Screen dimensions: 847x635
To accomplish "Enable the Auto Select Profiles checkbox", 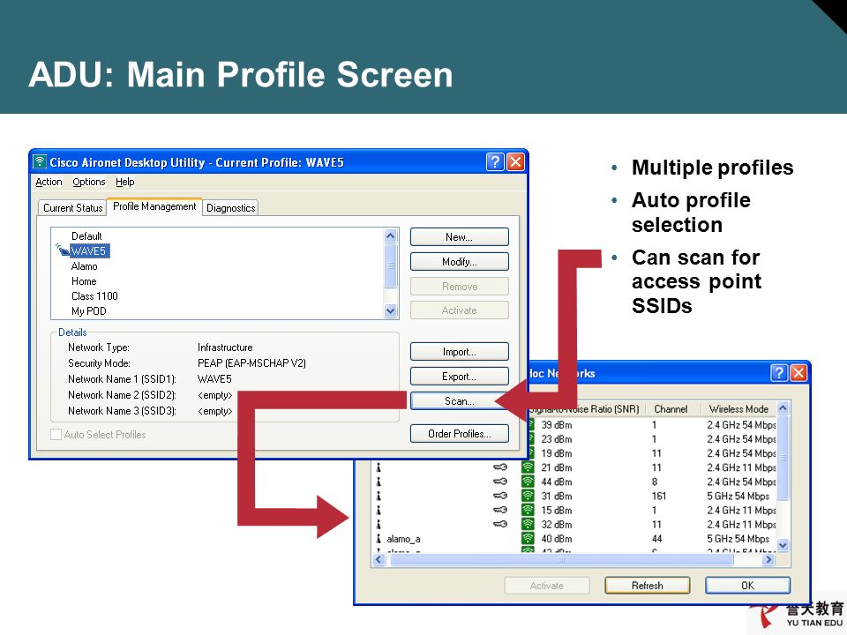I will [x=56, y=434].
